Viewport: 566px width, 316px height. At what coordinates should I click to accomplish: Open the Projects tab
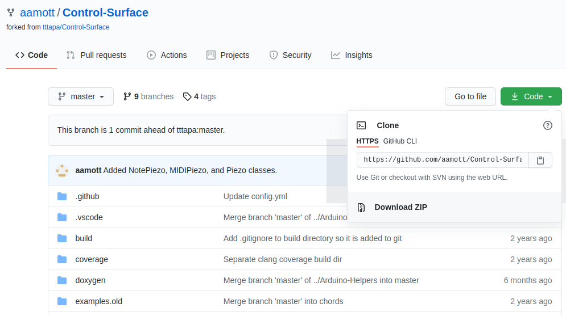228,55
